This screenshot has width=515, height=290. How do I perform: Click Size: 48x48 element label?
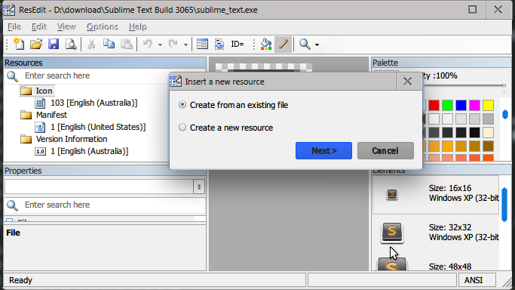tap(450, 267)
